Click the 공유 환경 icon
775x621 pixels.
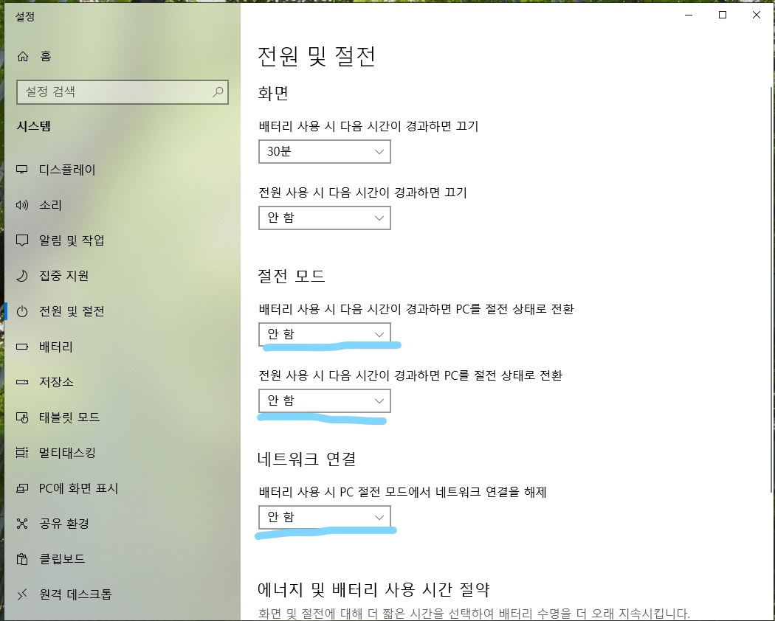pyautogui.click(x=22, y=524)
